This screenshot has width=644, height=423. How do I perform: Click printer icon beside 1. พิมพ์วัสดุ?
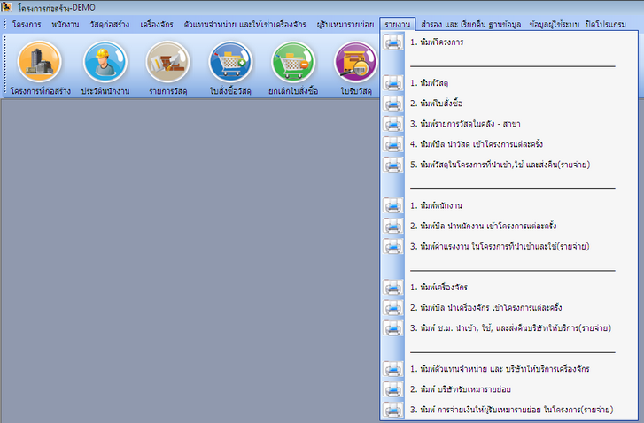393,83
